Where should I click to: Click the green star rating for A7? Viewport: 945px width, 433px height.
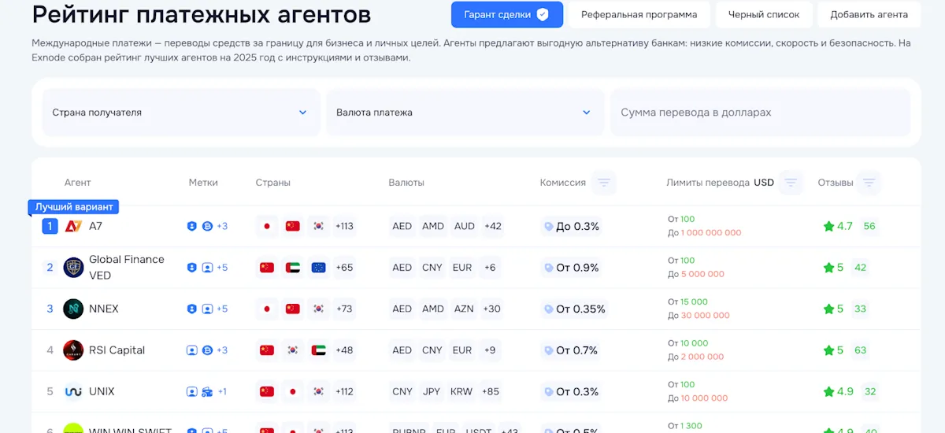(x=828, y=227)
